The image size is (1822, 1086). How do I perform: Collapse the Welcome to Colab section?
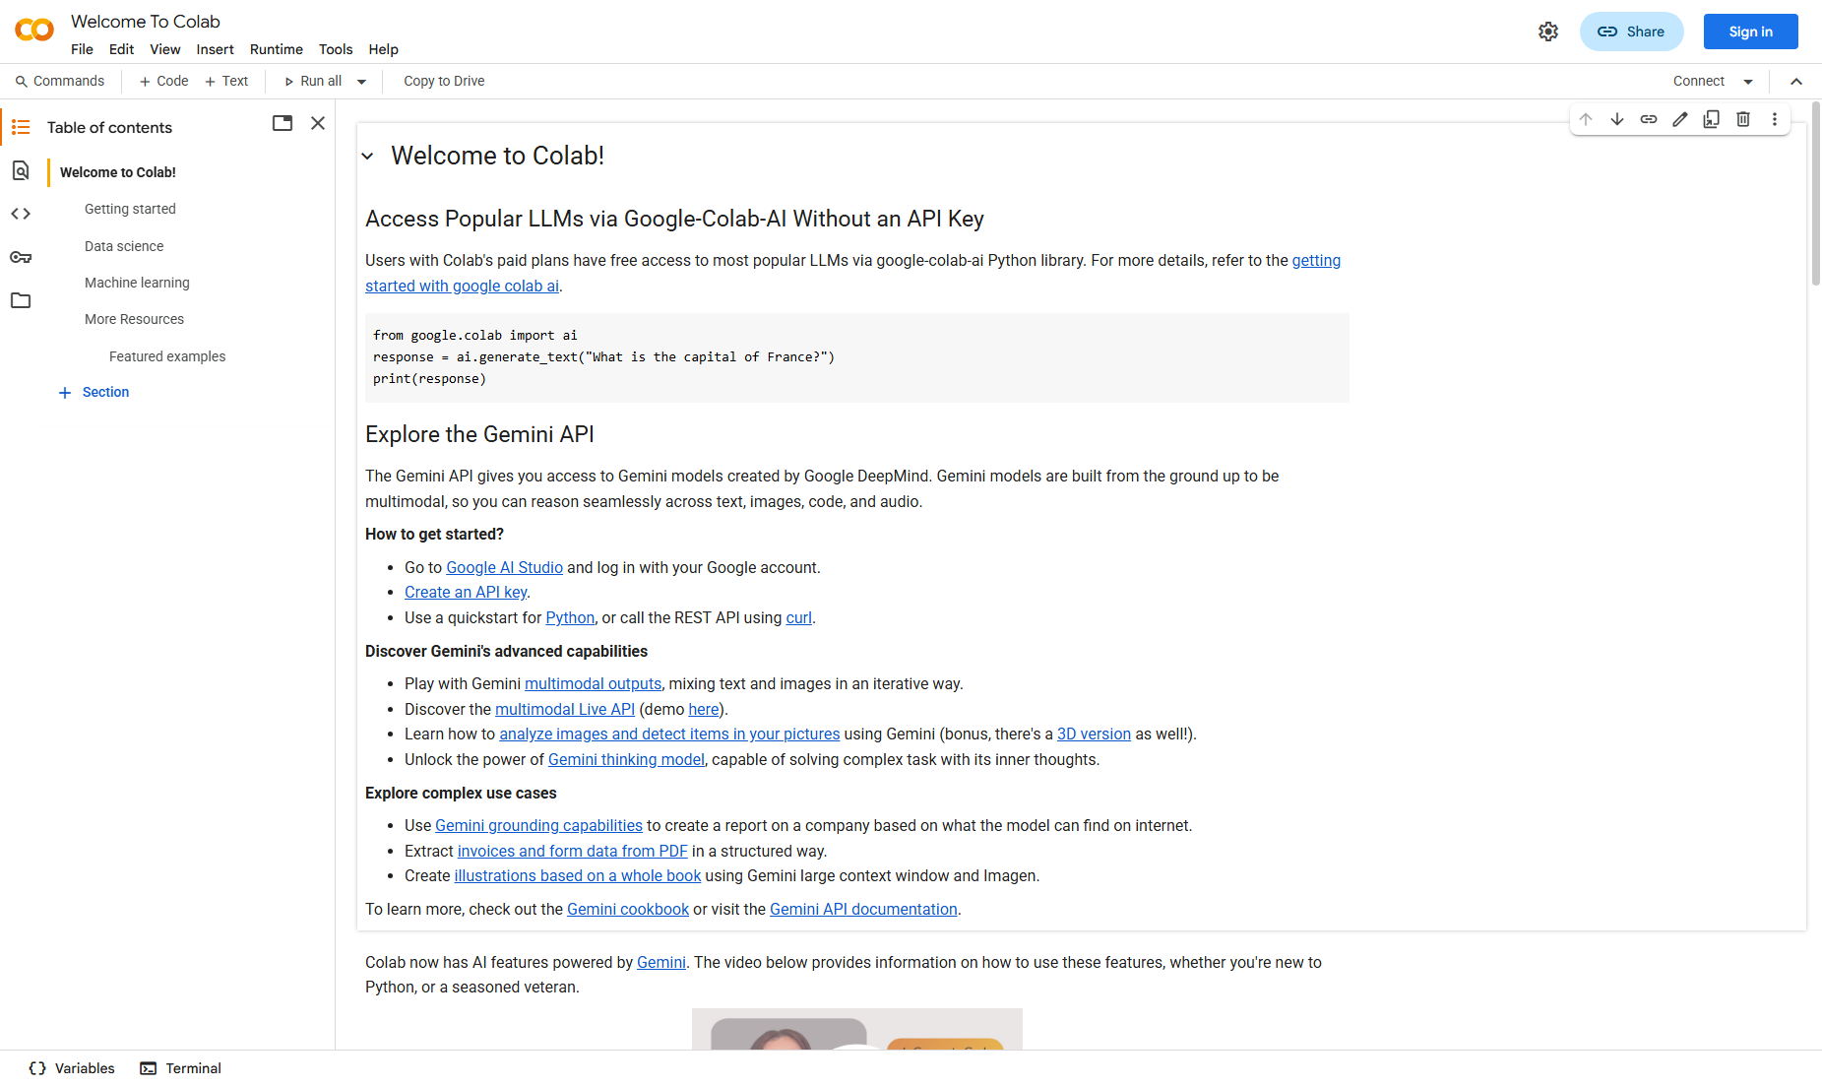367,156
